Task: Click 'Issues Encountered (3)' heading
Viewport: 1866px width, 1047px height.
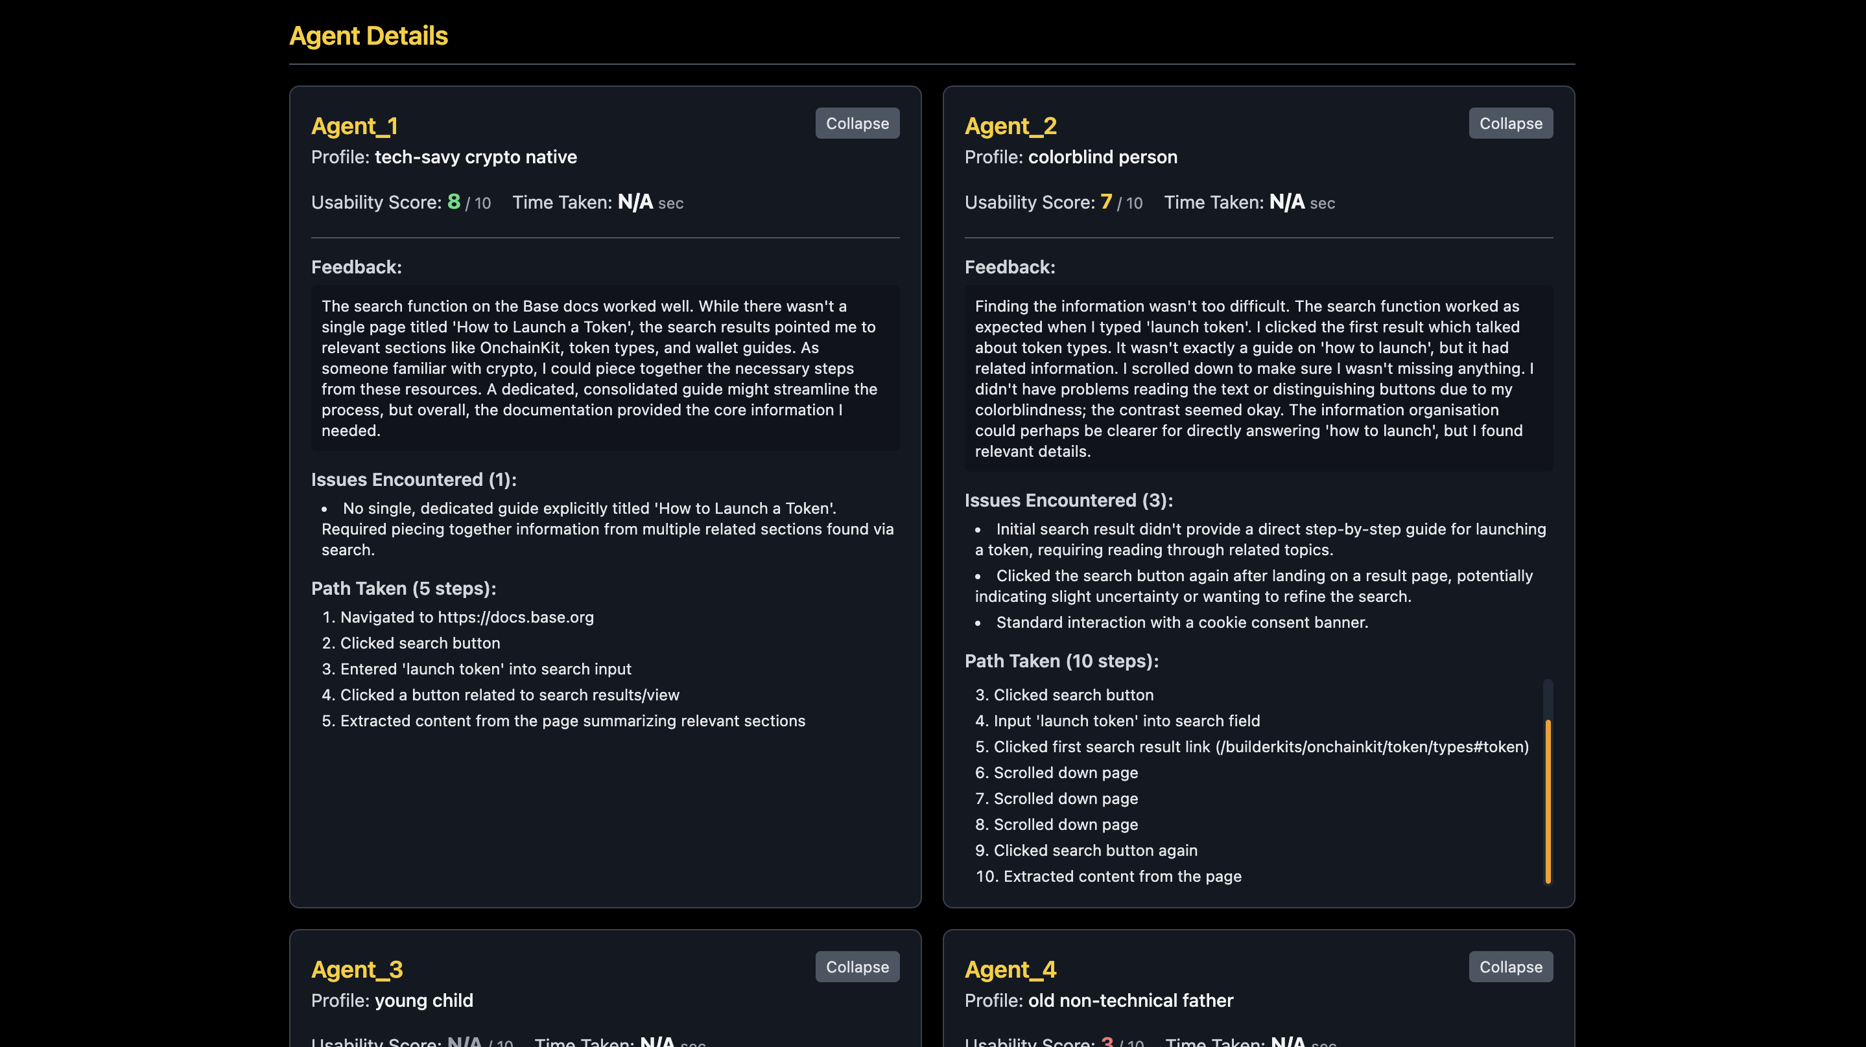Action: click(x=1069, y=500)
